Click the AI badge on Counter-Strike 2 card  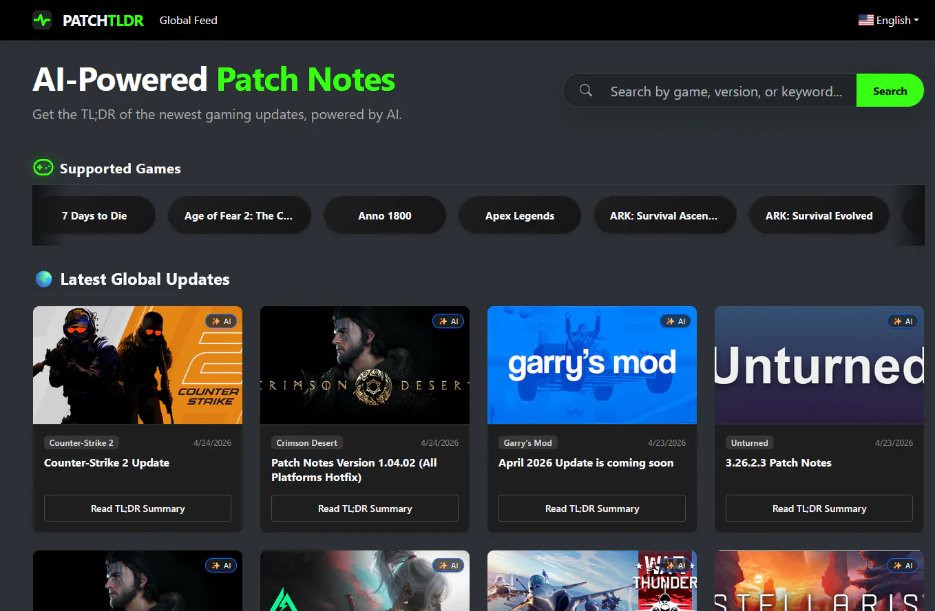(221, 321)
